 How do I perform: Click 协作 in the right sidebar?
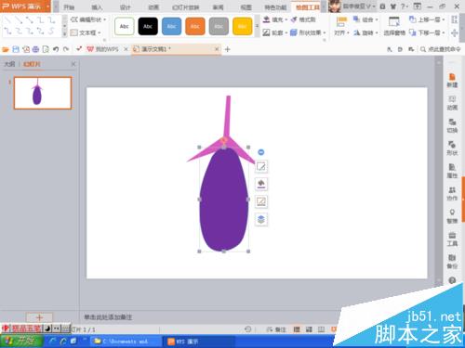coord(452,194)
